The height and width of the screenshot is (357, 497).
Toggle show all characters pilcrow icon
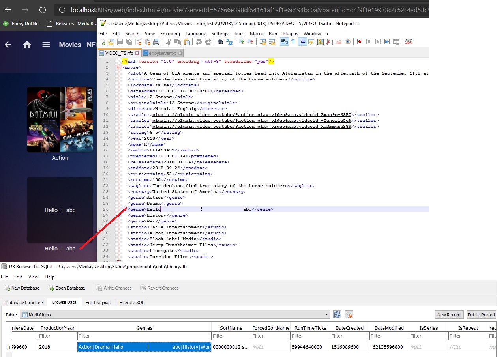point(293,42)
